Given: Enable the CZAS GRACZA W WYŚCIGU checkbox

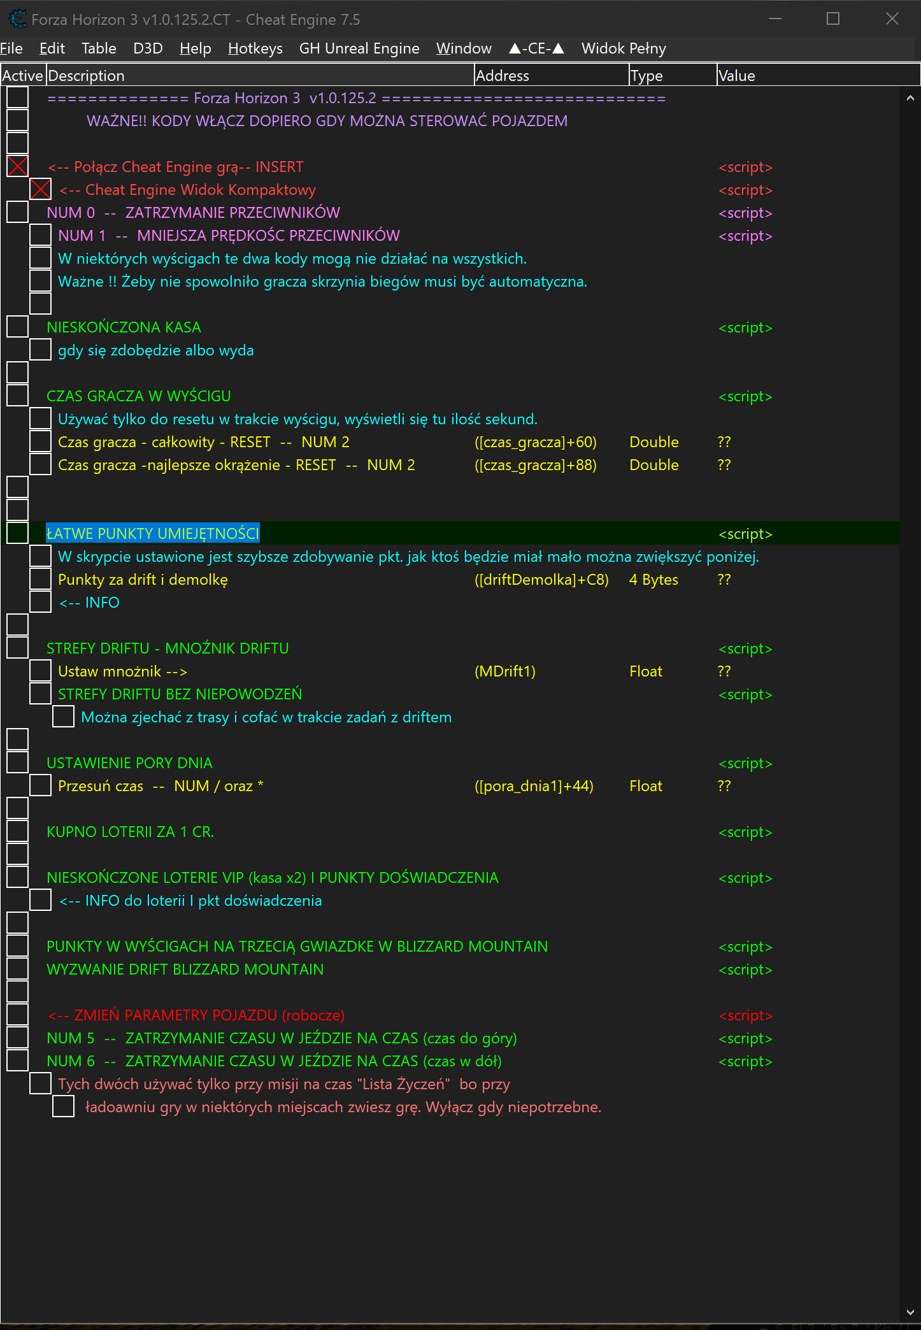Looking at the screenshot, I should 17,396.
